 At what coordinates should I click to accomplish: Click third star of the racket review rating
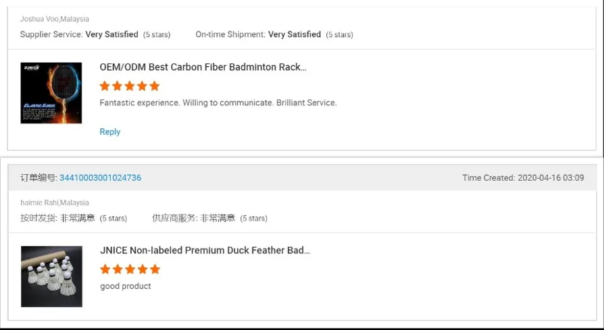click(x=130, y=86)
